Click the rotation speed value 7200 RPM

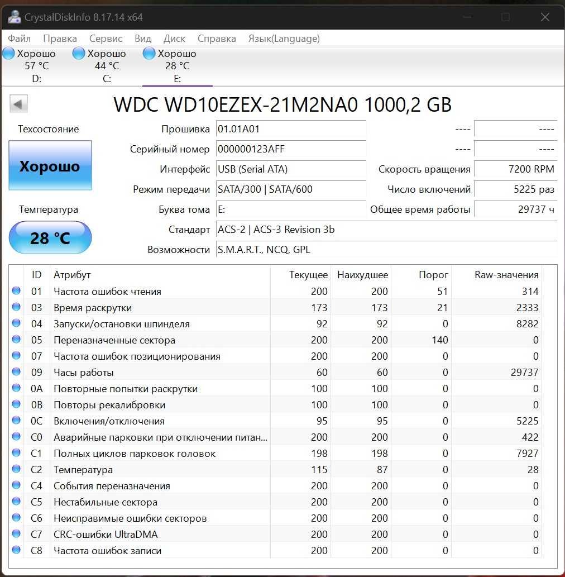[516, 169]
